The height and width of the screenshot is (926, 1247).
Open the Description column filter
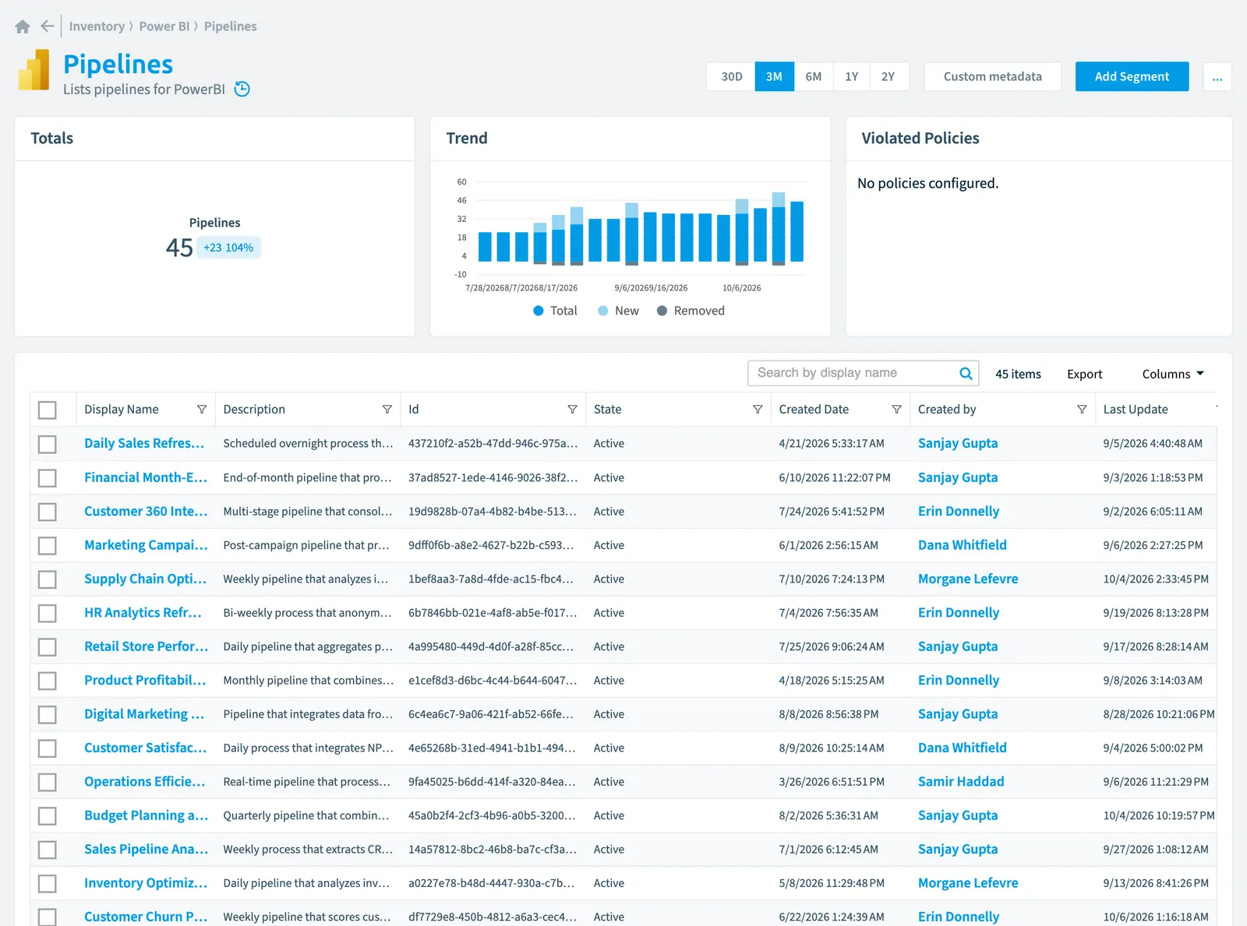tap(387, 410)
